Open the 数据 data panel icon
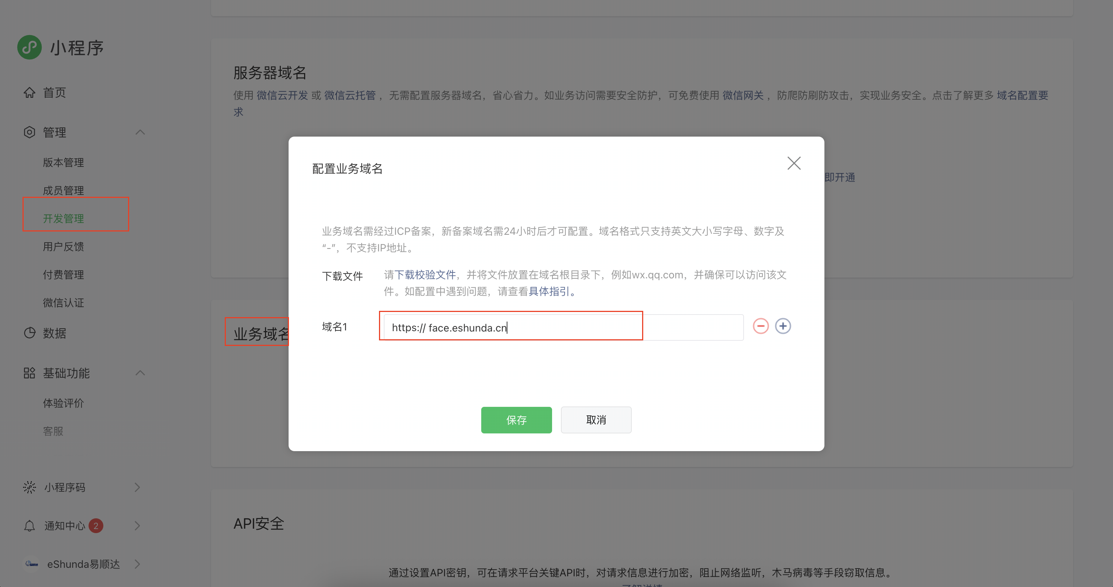 pyautogui.click(x=29, y=333)
